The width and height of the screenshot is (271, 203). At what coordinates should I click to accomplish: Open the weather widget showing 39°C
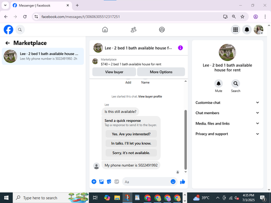201,198
